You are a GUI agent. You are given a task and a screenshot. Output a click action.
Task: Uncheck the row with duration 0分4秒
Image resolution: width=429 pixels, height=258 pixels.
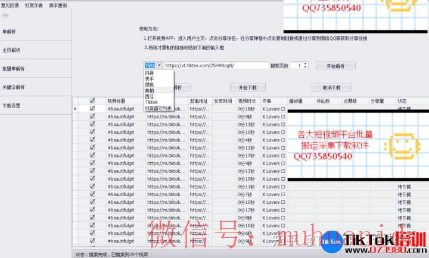point(92,140)
